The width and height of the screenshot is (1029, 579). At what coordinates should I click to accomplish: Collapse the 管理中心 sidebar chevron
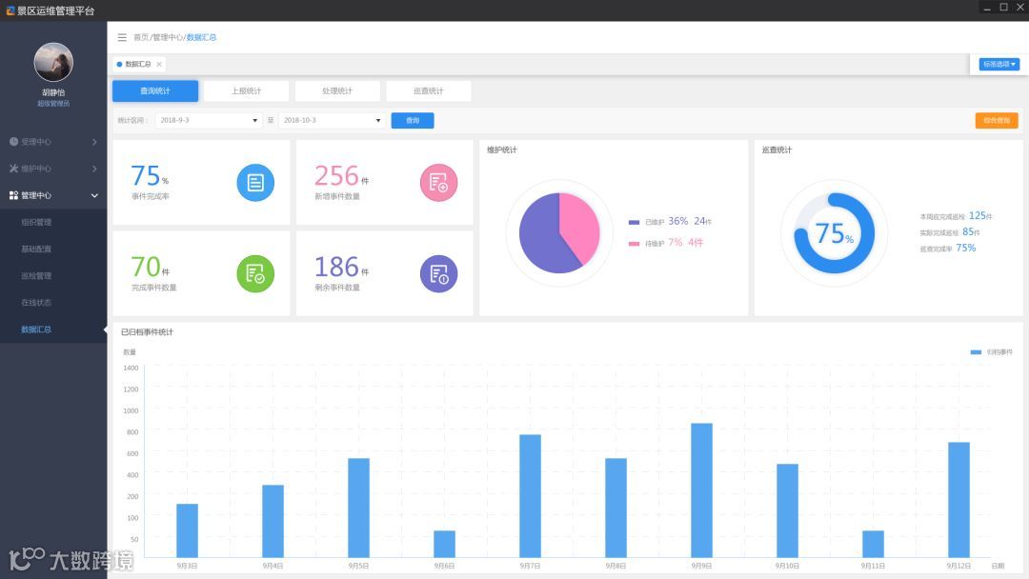(x=94, y=195)
